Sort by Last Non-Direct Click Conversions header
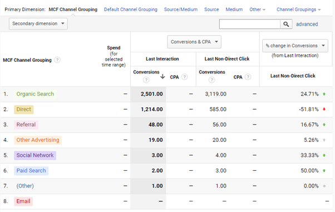The width and height of the screenshot is (335, 212). (212, 72)
